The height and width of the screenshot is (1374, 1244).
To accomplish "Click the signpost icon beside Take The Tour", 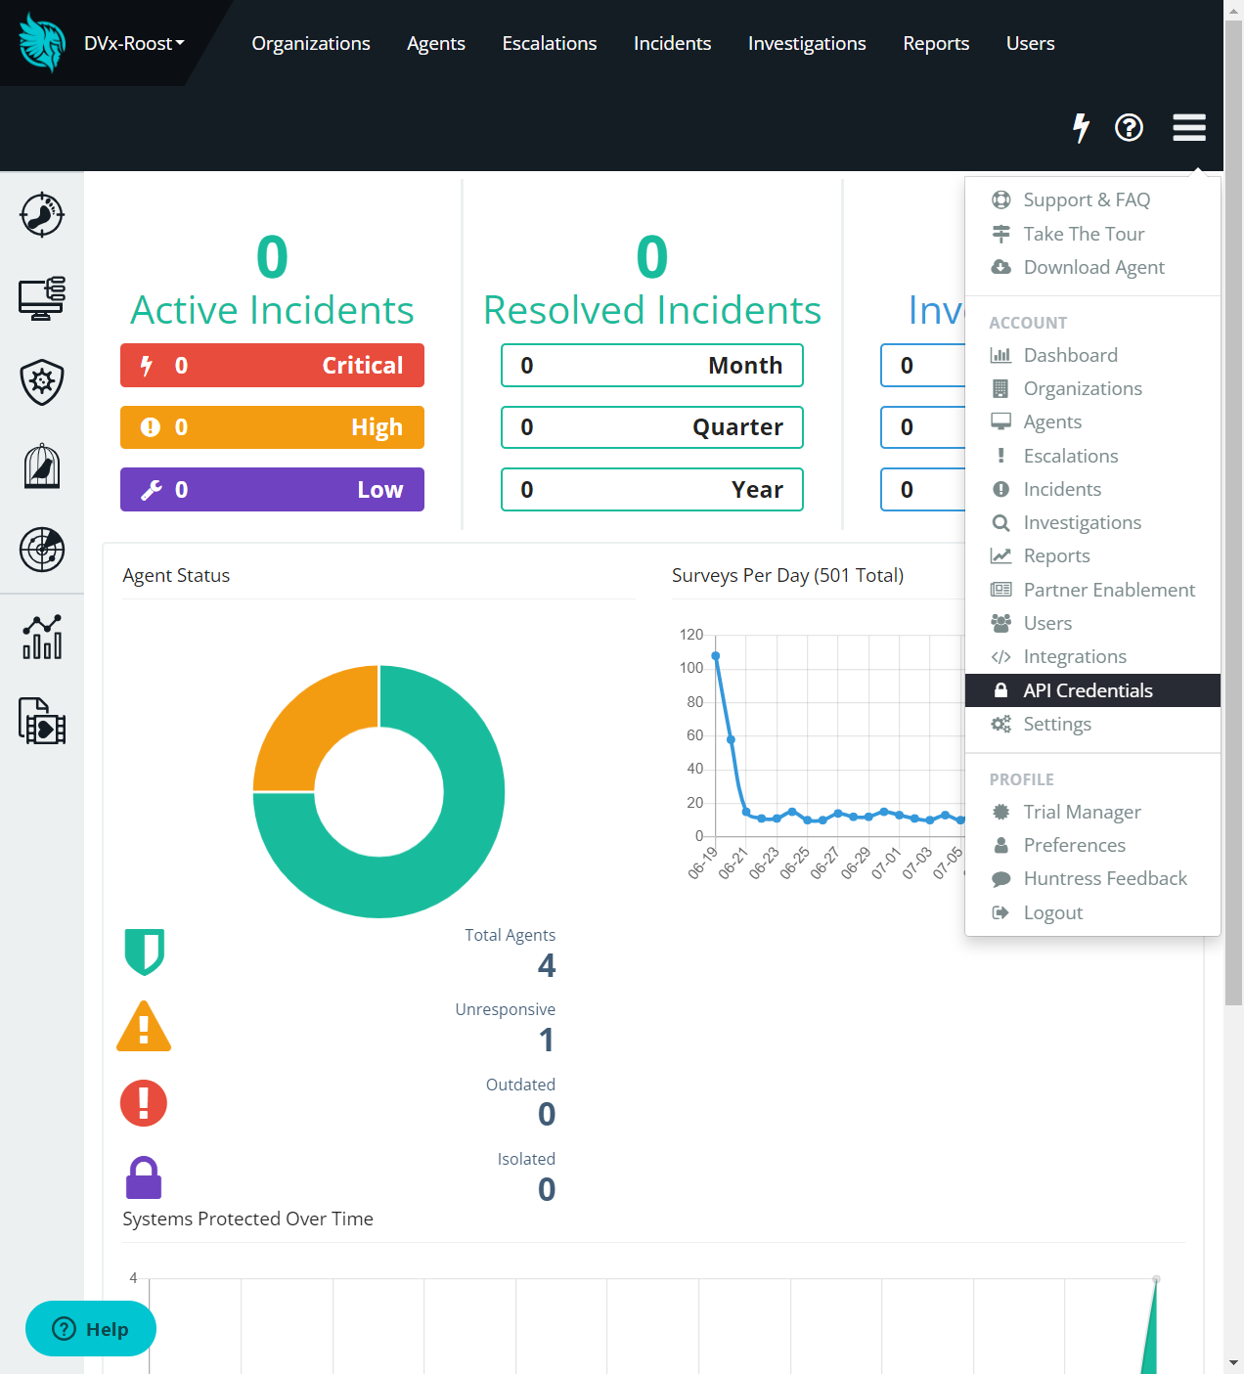I will tap(1000, 234).
